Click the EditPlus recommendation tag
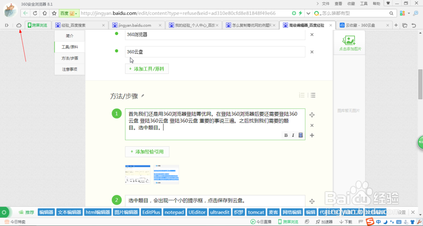This screenshot has height=226, width=423. tap(151, 212)
